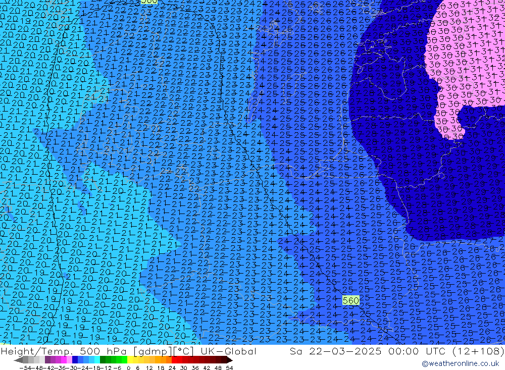Pick the cyan legend swatch near -18
This screenshot has width=505, height=370.
point(97,360)
